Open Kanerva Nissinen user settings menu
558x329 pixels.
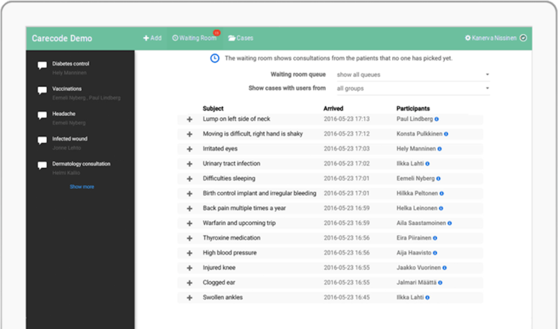(490, 38)
